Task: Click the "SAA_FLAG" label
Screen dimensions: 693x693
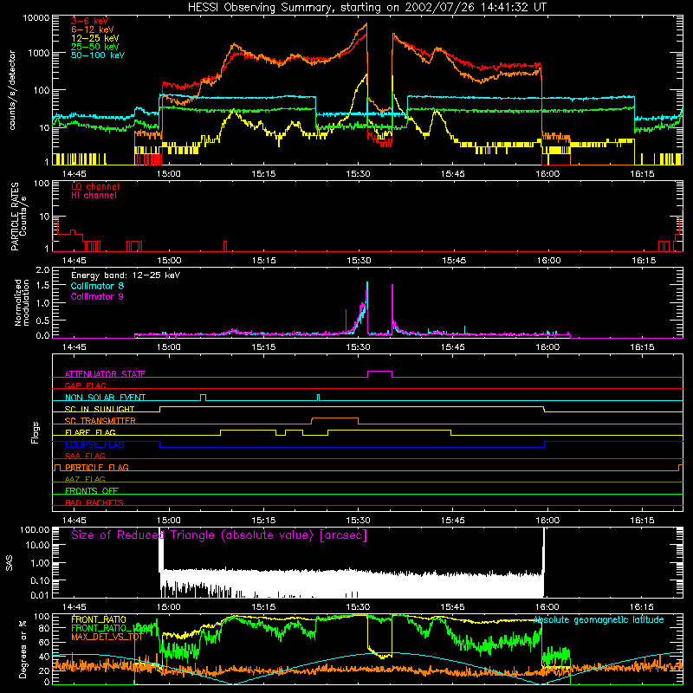Action: [85, 456]
